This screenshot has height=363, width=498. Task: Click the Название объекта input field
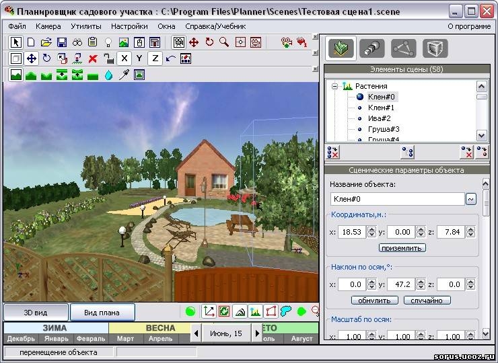click(397, 199)
